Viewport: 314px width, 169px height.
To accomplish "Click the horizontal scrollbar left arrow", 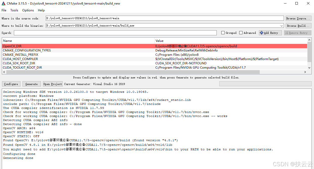I will [x=4, y=72].
